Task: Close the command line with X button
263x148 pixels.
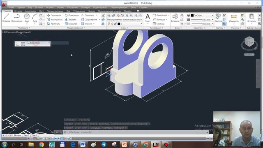Action: (x=57, y=132)
